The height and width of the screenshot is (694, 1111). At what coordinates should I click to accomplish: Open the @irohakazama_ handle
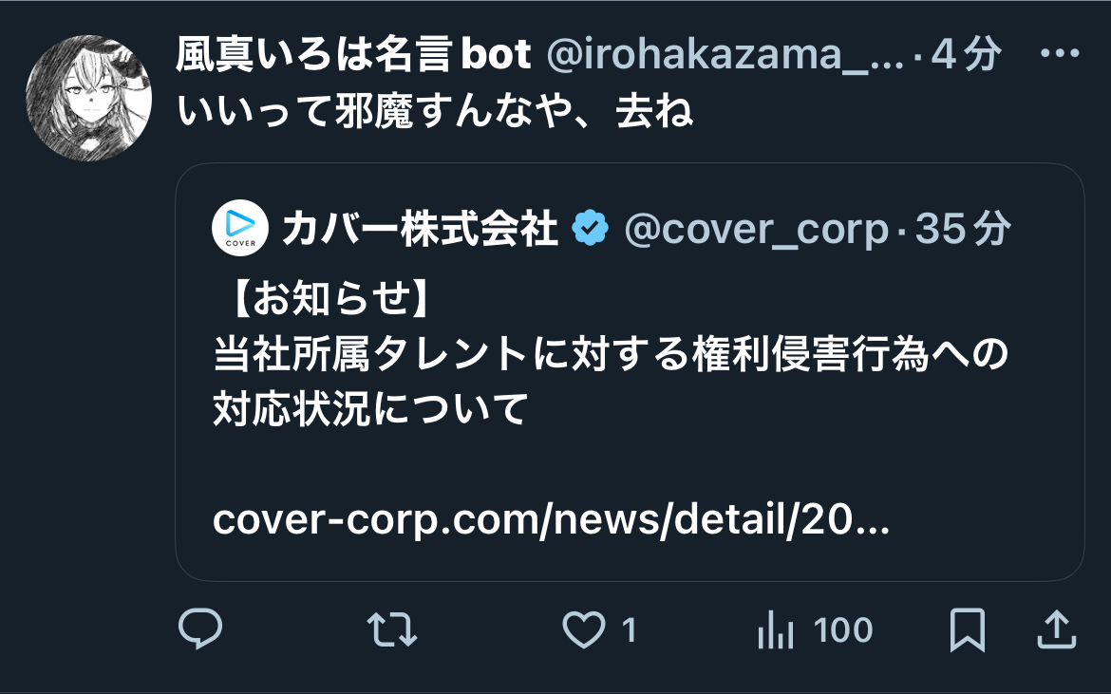(x=725, y=54)
